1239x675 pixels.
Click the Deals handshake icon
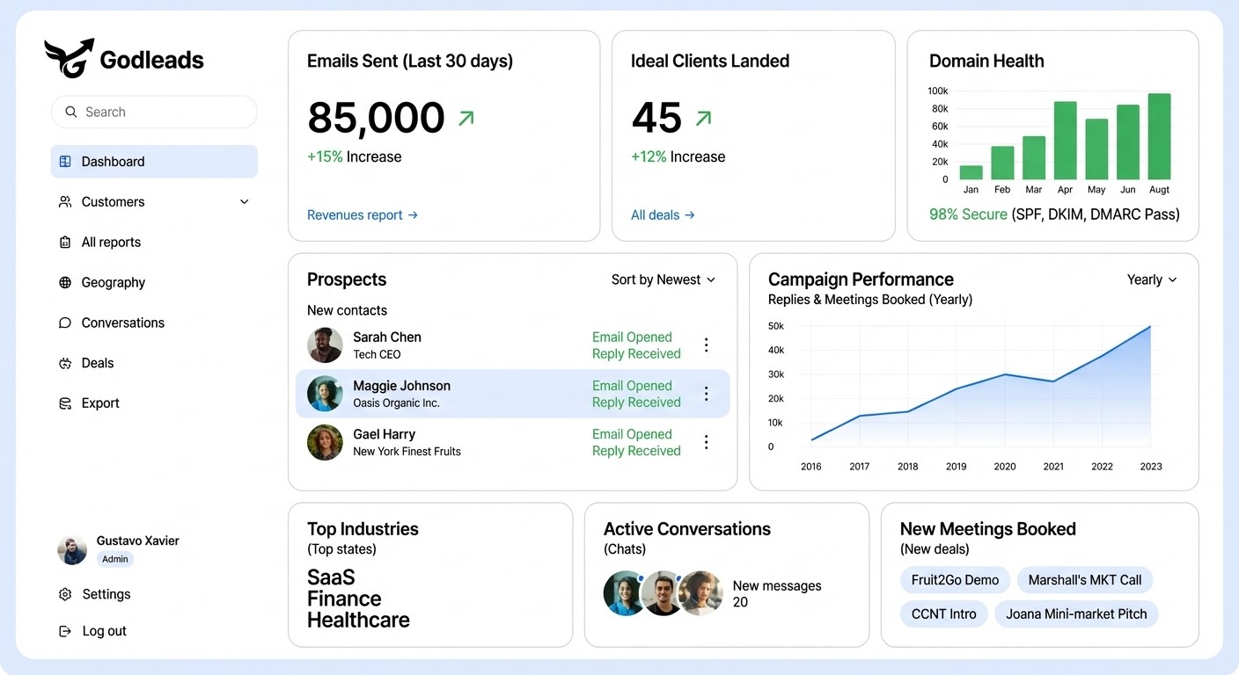pyautogui.click(x=63, y=363)
